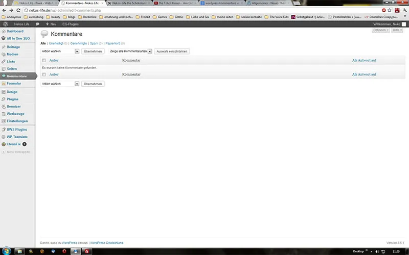Open WordPress Deutschland footer link
This screenshot has height=255, width=409.
click(x=107, y=243)
